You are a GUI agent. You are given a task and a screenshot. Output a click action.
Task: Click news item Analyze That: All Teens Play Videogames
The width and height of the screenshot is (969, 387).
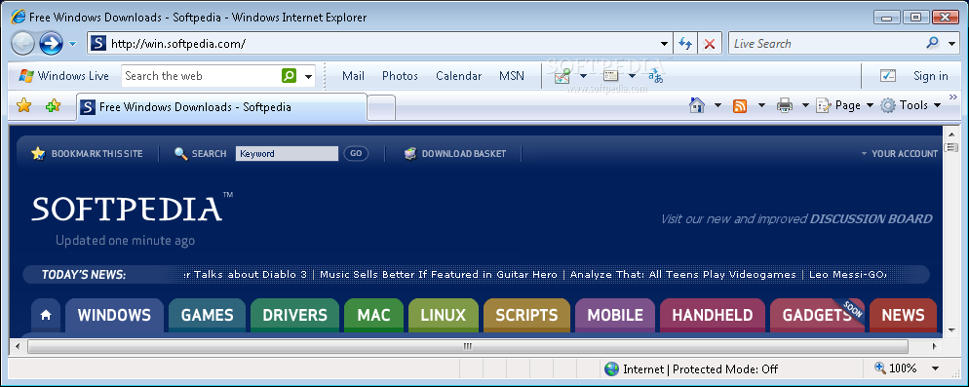pyautogui.click(x=682, y=275)
